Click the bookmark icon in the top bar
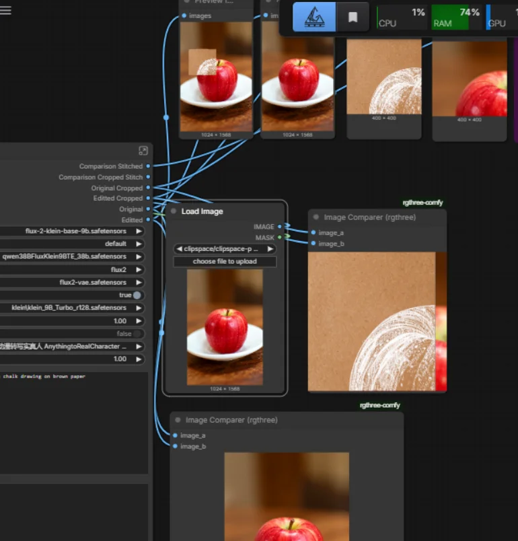Screen dimensions: 518x541 coord(353,17)
